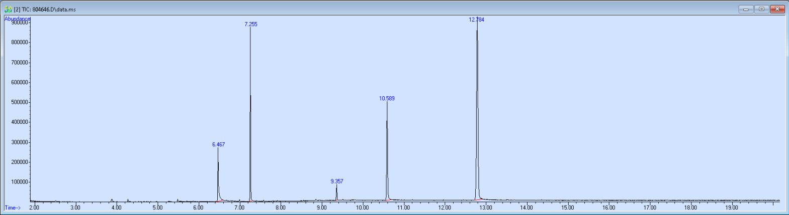Click the 10.00 time axis tick label

(x=363, y=207)
